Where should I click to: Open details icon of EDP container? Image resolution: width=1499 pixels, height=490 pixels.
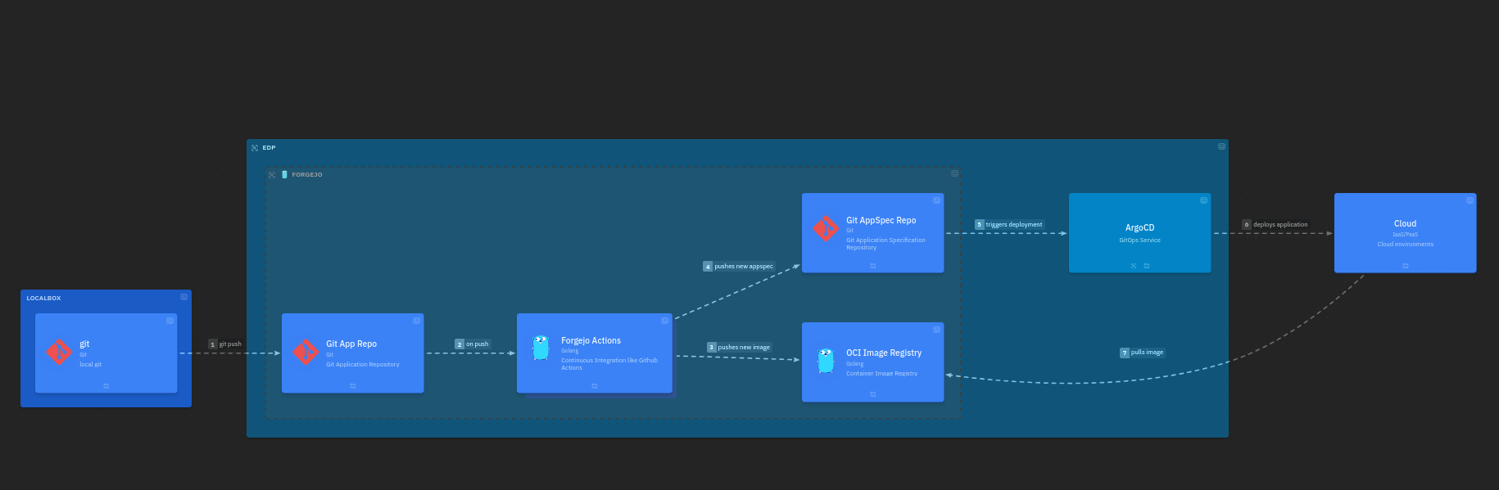tap(1221, 146)
